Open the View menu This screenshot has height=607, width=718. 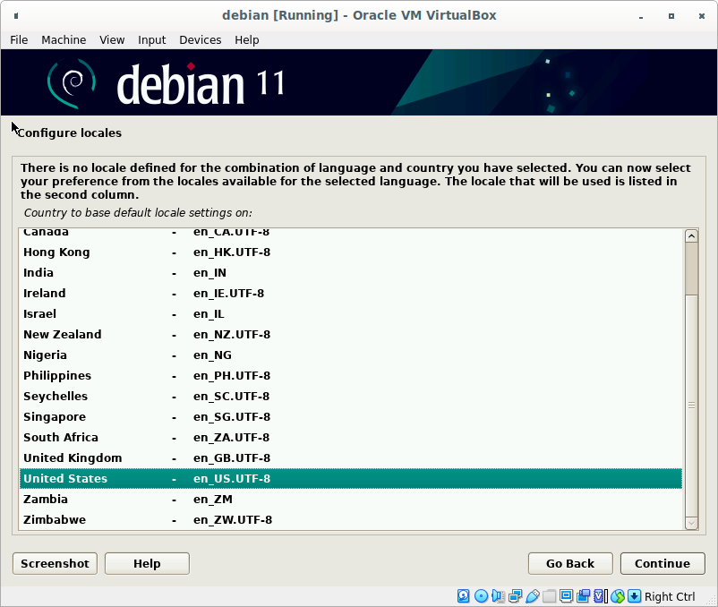[x=112, y=39]
